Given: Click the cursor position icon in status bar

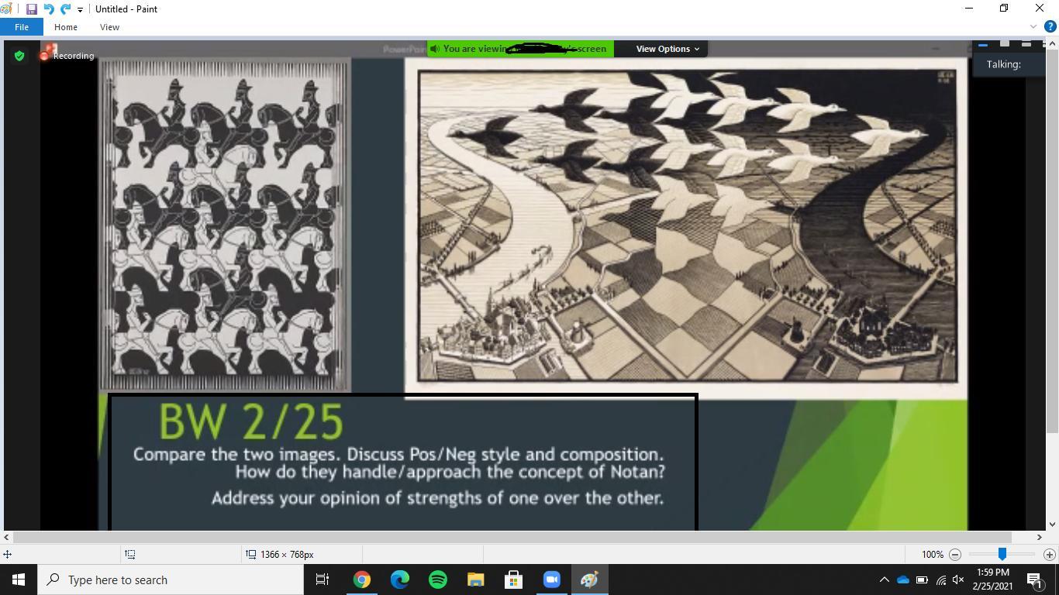Looking at the screenshot, I should pos(7,555).
